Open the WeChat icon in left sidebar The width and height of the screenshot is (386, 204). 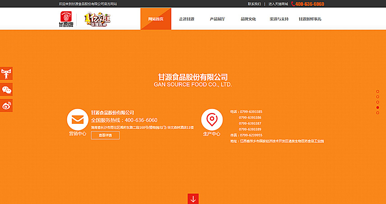(6, 89)
